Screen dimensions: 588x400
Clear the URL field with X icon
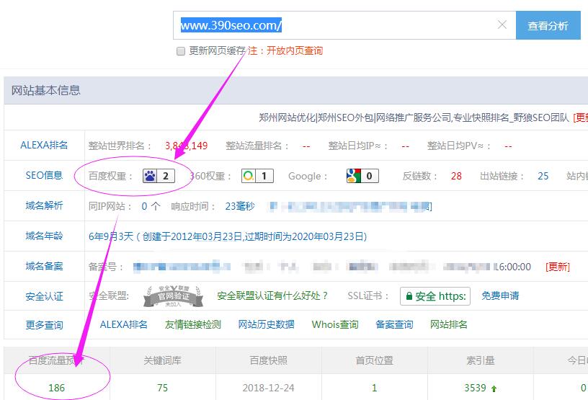[502, 25]
